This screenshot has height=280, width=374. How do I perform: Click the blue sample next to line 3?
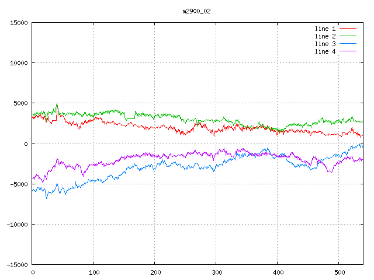pyautogui.click(x=348, y=44)
